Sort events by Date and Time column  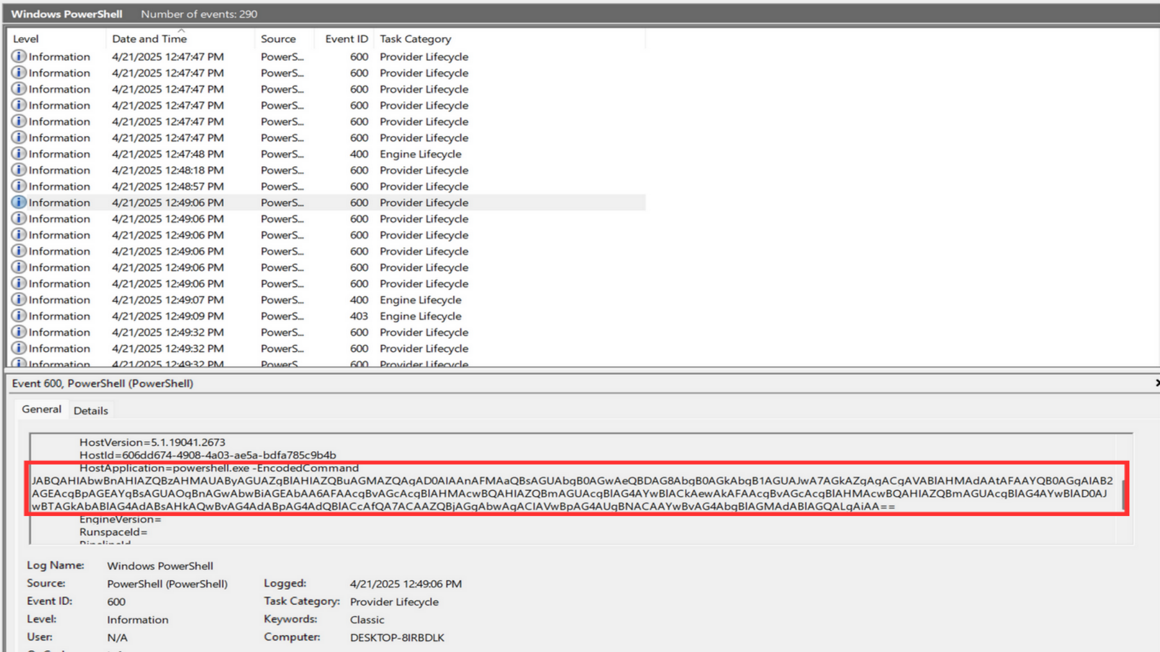[x=150, y=39]
